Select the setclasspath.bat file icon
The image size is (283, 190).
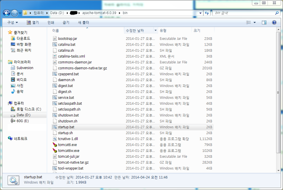(x=55, y=103)
